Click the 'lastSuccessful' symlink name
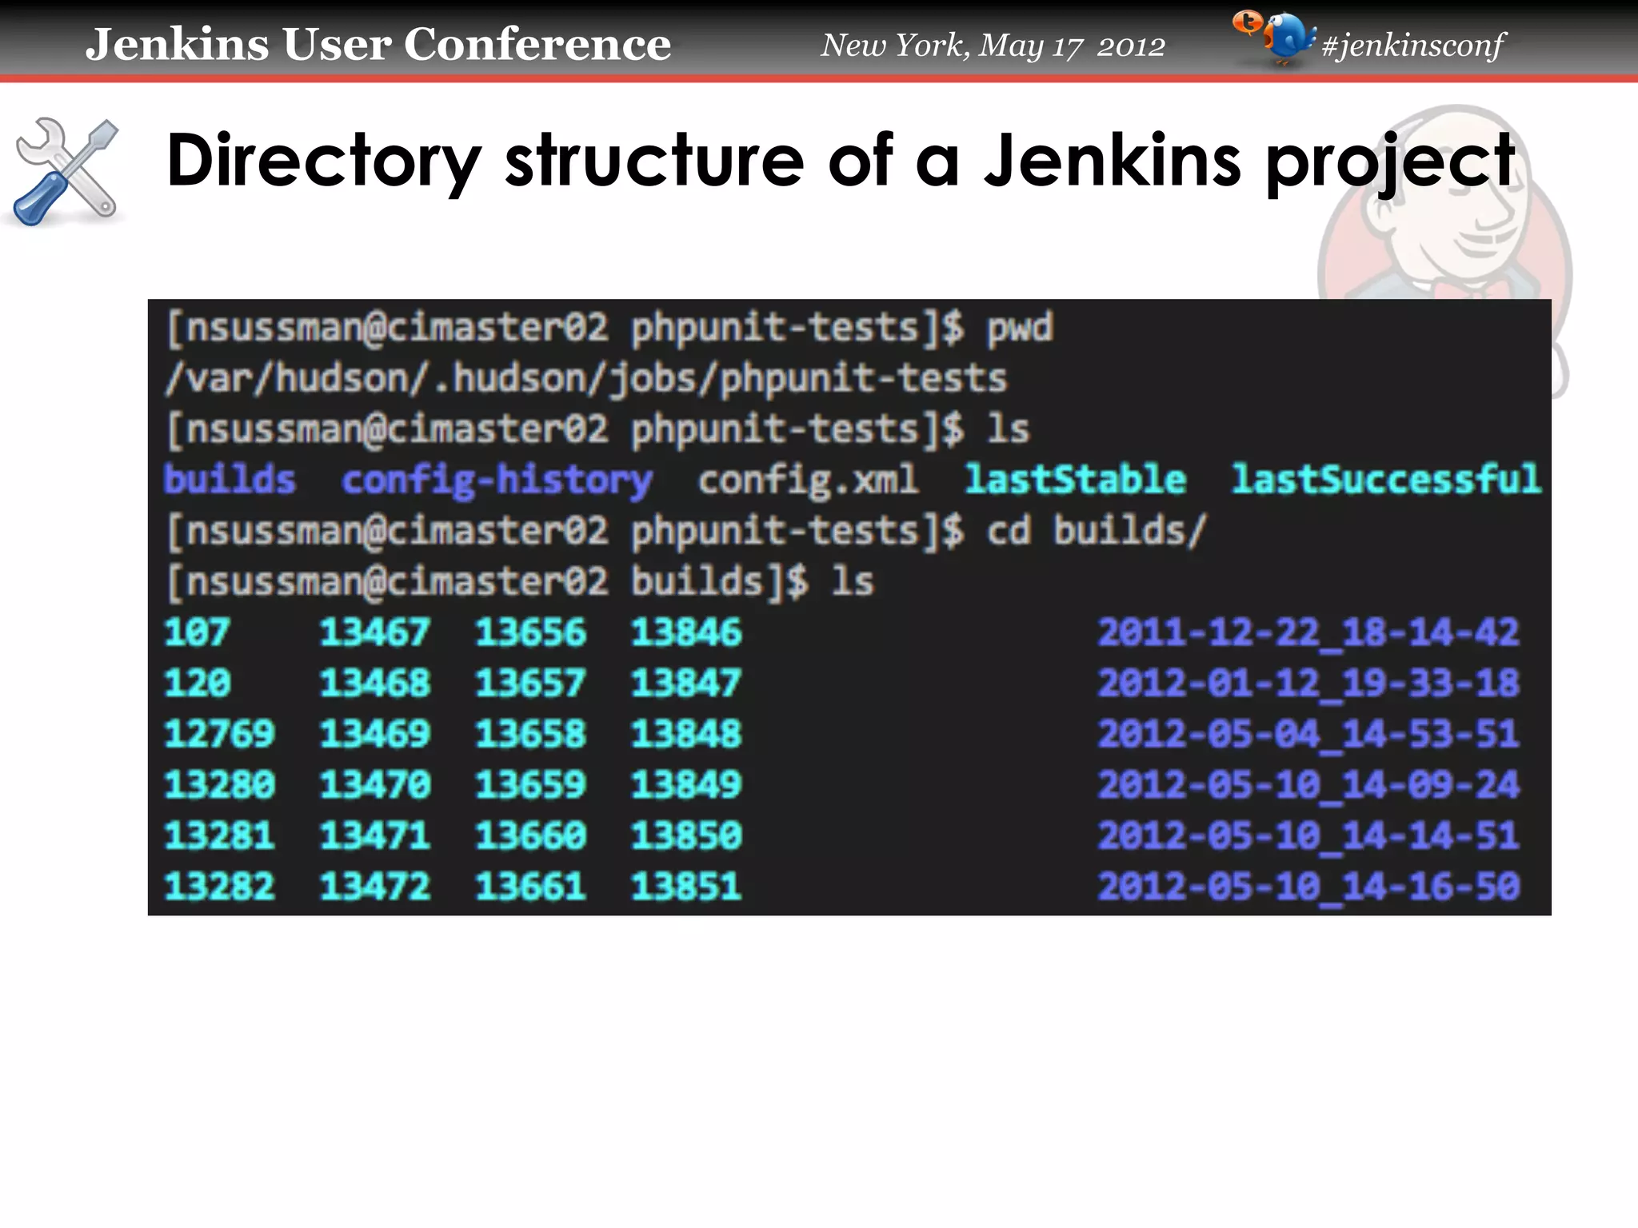Image resolution: width=1638 pixels, height=1228 pixels. 1386,479
